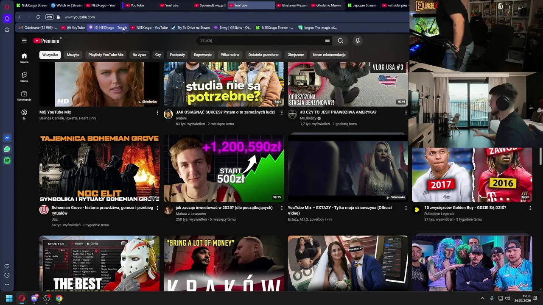Screen dimensions: 543x305
Task: Open the Tajemnica Bohemian Grove thumbnail
Action: tap(99, 169)
